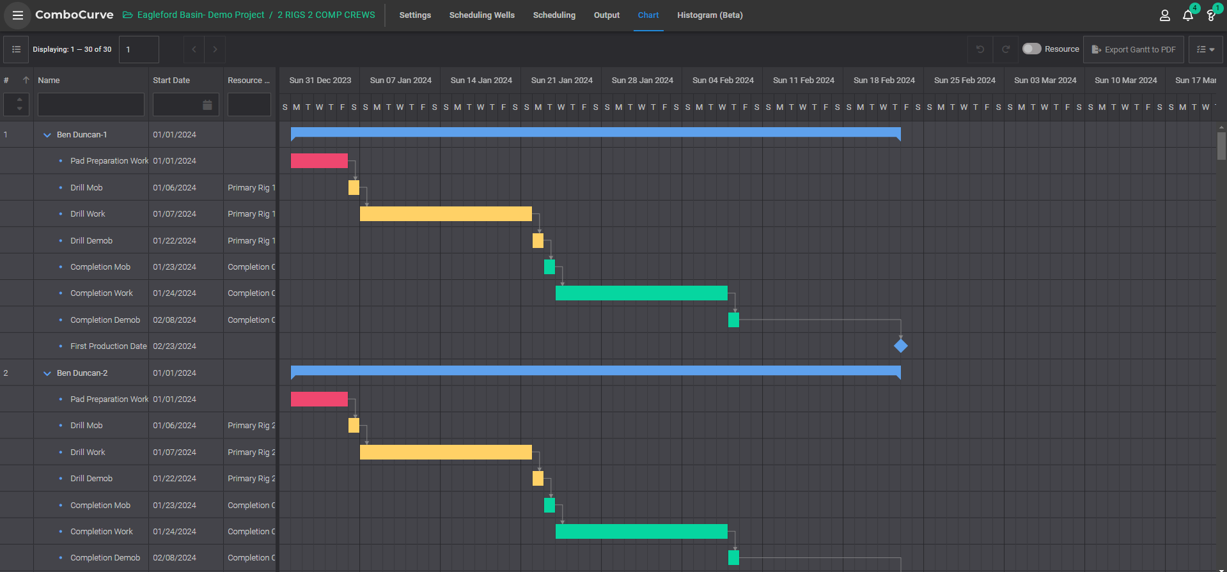
Task: Switch to the Output tab
Action: pos(606,15)
